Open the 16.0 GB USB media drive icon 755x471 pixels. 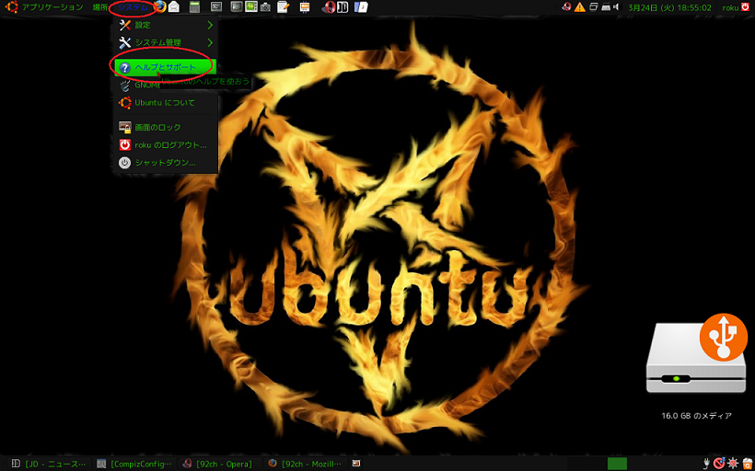[x=696, y=353]
